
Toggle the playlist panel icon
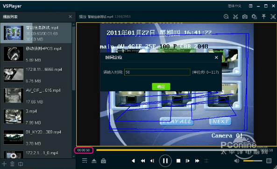85,161
